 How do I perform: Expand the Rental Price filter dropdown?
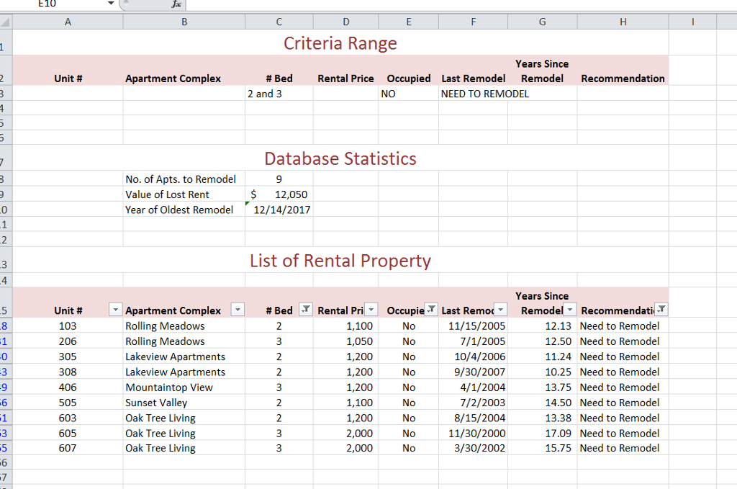[371, 310]
